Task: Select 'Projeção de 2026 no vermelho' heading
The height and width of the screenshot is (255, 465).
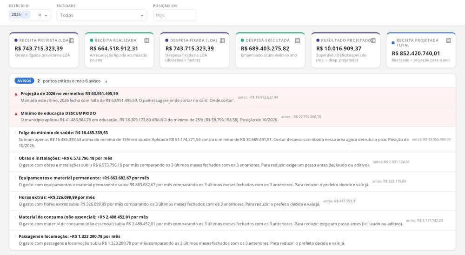Action: 69,94
